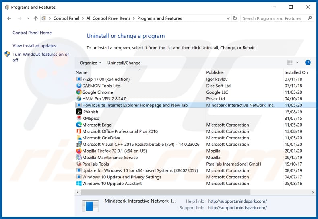Click the Google Chrome icon
Image resolution: width=318 pixels, height=219 pixels.
tap(79, 92)
